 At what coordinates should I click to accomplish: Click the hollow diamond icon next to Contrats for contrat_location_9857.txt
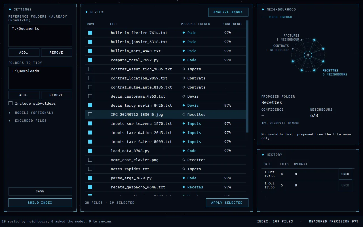coord(184,78)
